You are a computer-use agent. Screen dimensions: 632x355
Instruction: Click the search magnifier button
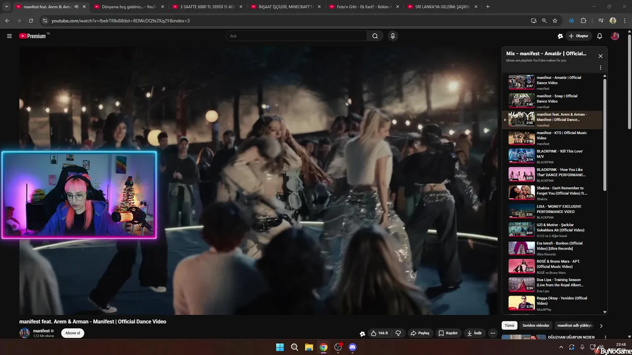tap(375, 36)
